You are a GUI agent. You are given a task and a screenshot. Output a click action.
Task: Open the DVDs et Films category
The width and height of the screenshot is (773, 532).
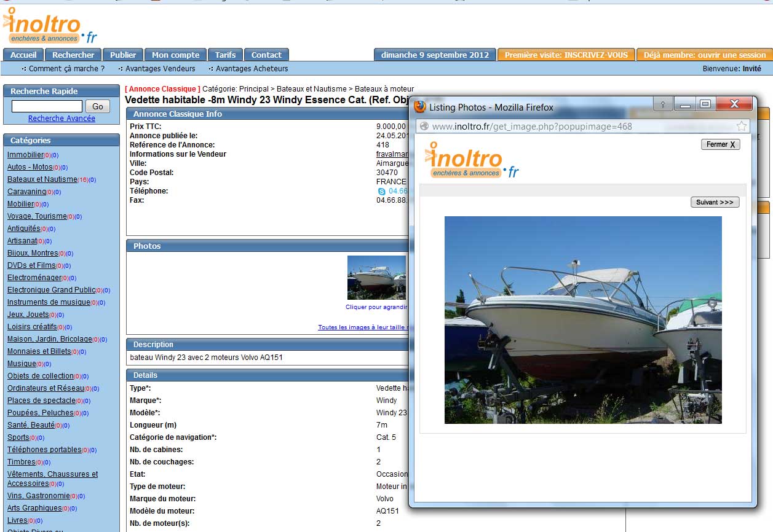click(31, 265)
